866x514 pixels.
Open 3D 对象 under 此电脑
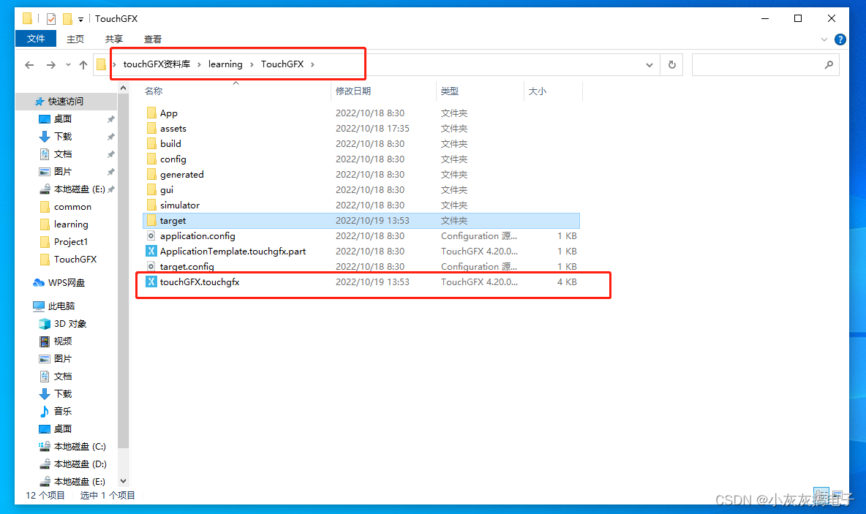coord(69,323)
